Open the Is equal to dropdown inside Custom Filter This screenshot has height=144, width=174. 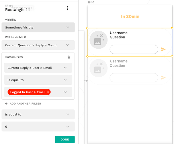pyautogui.click(x=38, y=80)
